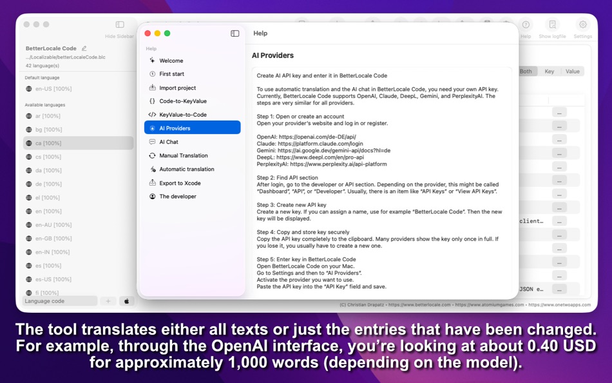Open the Welcome help topic

153,61
